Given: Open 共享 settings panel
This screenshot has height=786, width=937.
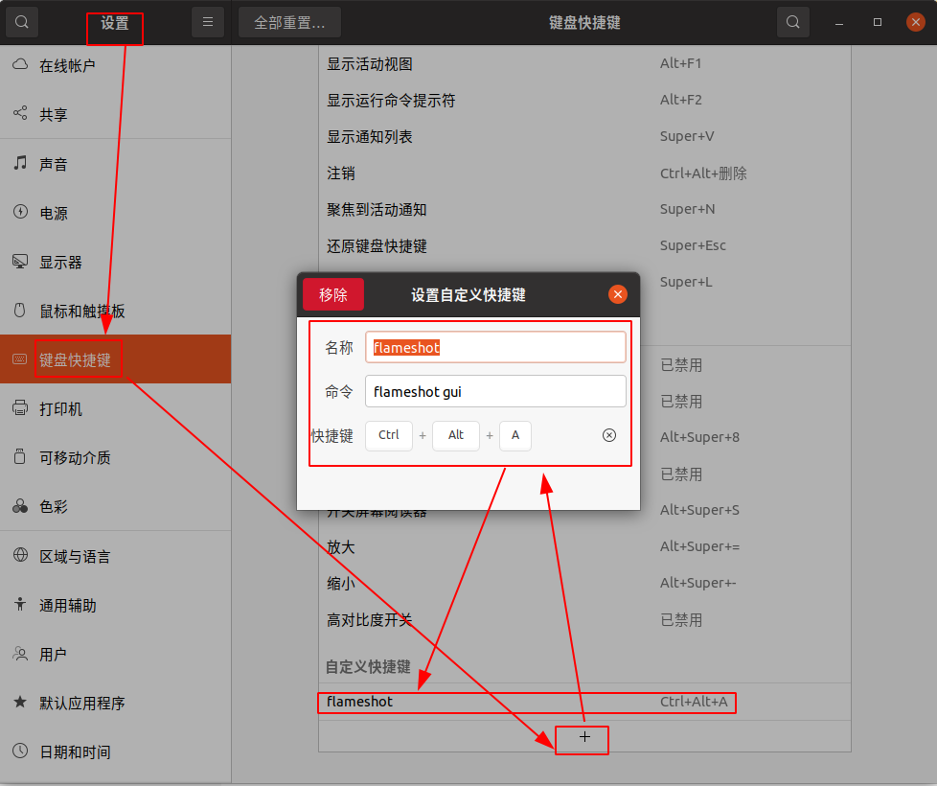Looking at the screenshot, I should pos(115,114).
